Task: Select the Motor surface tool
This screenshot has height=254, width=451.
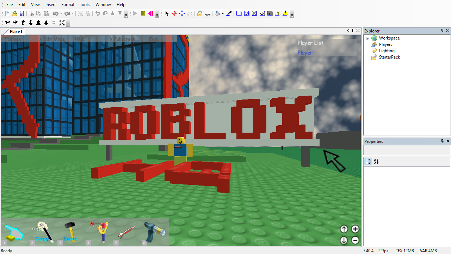Action: tap(285, 14)
